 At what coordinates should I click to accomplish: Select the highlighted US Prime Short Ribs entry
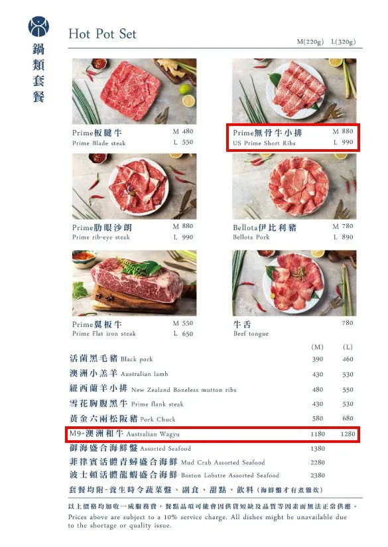[293, 137]
